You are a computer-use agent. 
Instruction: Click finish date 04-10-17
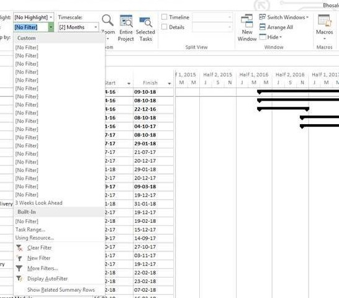tap(145, 126)
